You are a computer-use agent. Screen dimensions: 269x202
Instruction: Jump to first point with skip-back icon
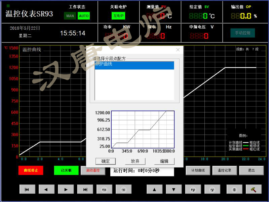[x=27, y=190]
